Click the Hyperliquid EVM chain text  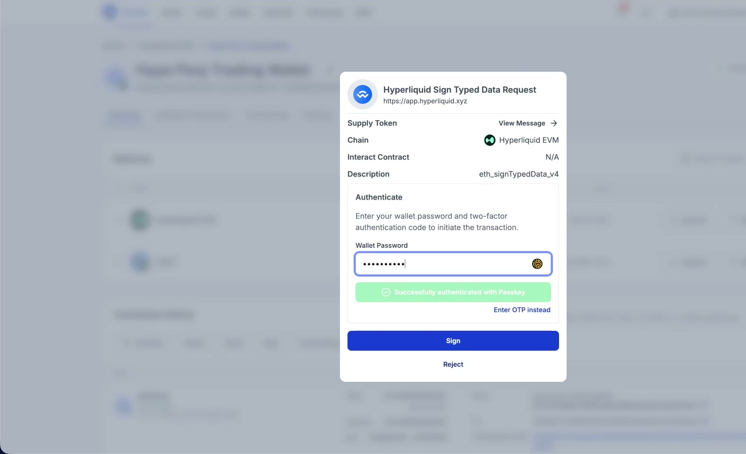[529, 140]
